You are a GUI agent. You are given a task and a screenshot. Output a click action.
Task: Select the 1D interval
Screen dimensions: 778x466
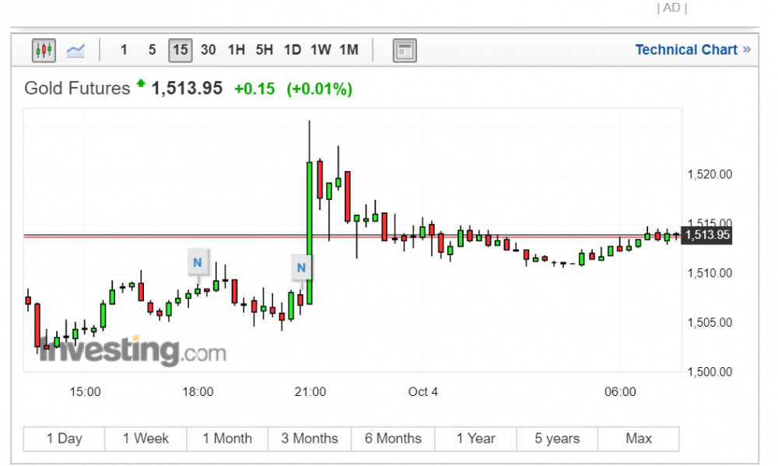(293, 50)
